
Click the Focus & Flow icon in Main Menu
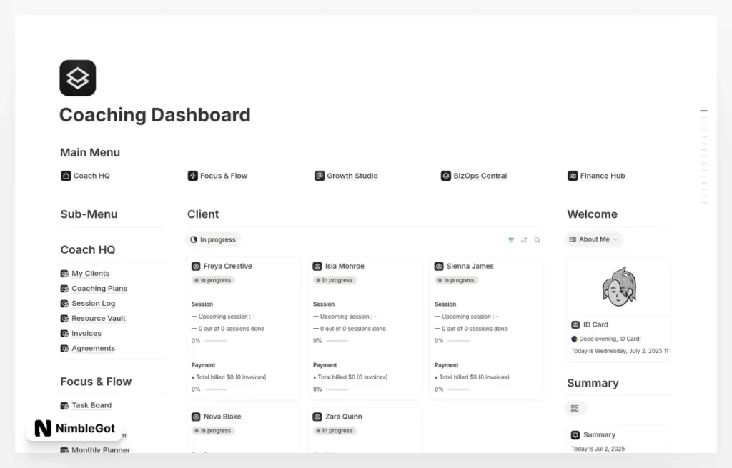pyautogui.click(x=192, y=176)
